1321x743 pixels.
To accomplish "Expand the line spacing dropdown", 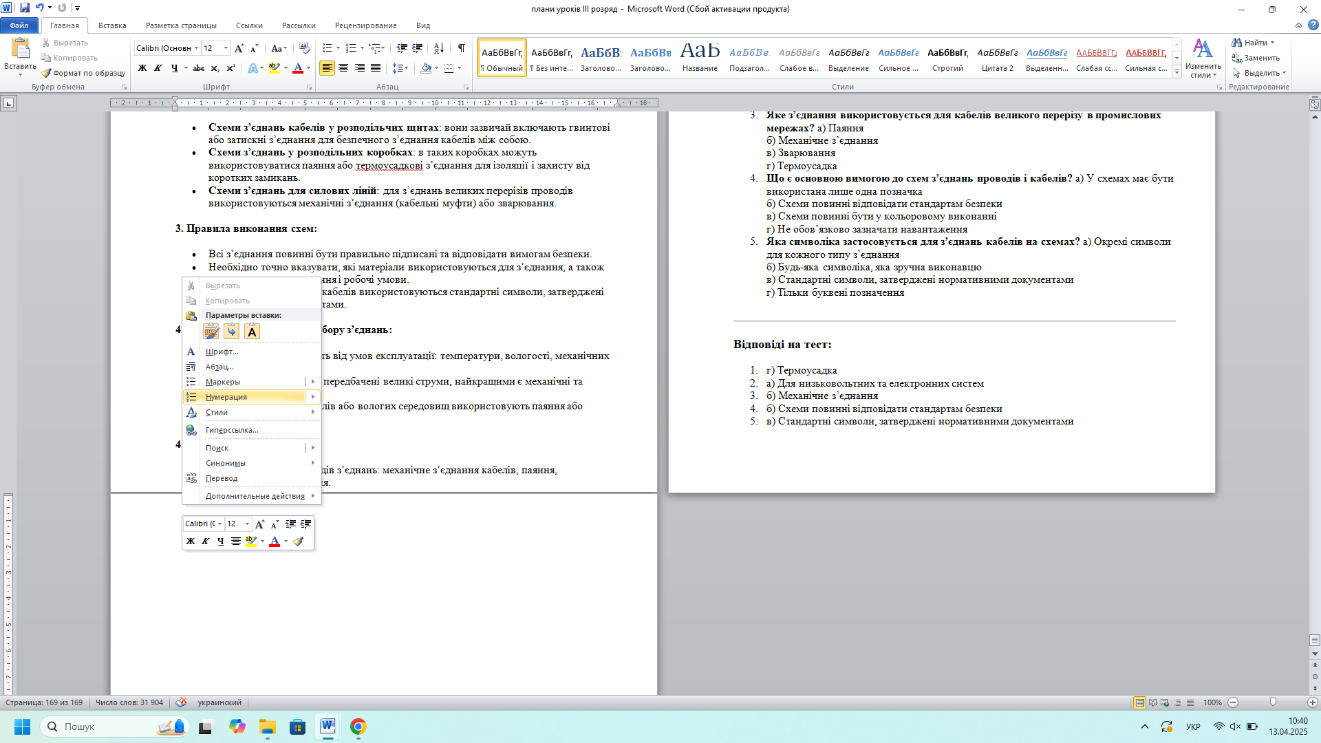I will coord(406,68).
